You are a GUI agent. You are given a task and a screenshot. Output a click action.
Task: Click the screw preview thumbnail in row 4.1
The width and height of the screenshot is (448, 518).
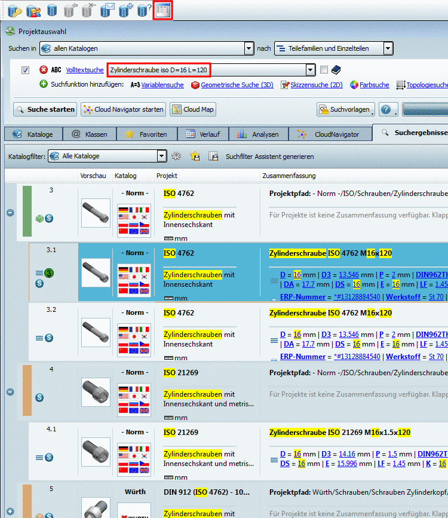[96, 452]
